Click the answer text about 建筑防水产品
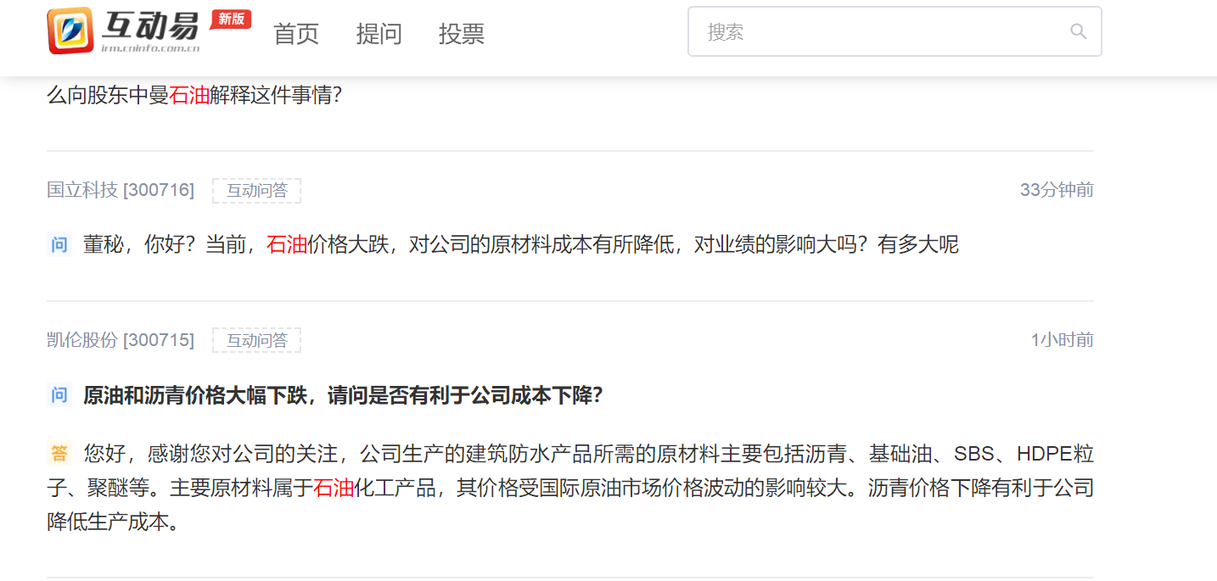The width and height of the screenshot is (1217, 581). 570,488
